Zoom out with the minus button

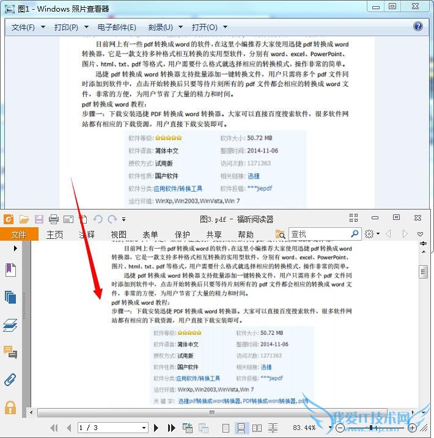pyautogui.click(x=340, y=428)
